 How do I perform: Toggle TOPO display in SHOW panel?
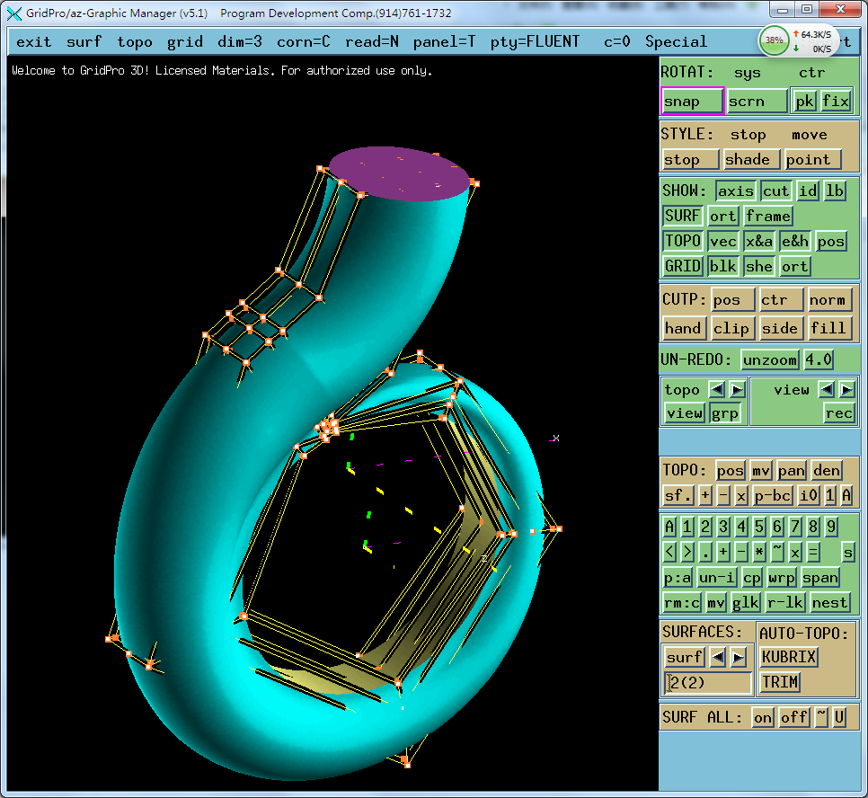pos(683,241)
